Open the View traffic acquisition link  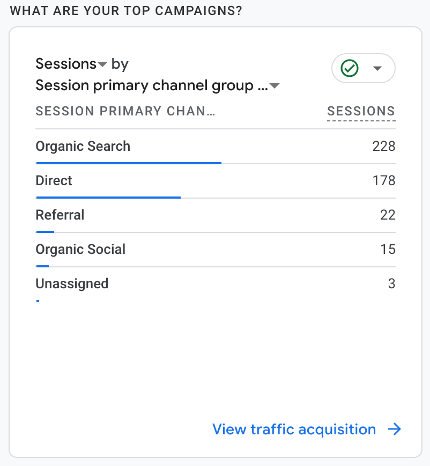294,429
